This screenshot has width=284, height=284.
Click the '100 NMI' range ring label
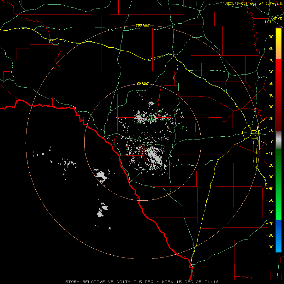(x=143, y=25)
